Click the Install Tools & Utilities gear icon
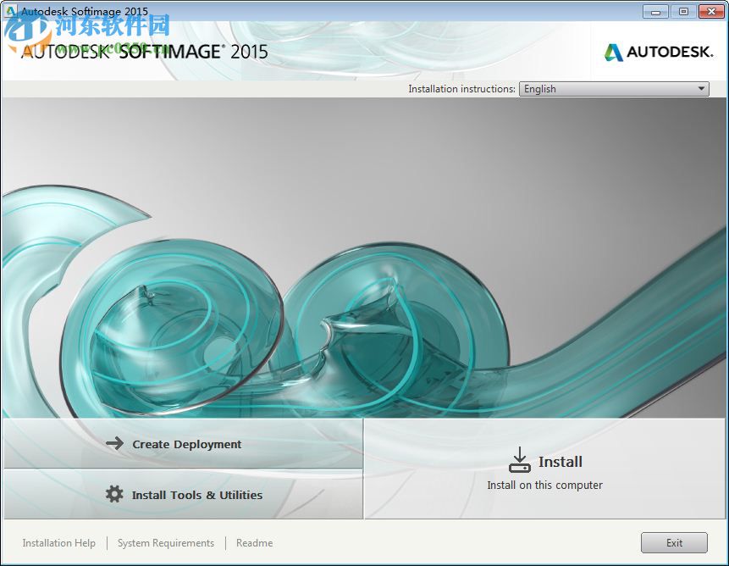This screenshot has width=729, height=566. (x=115, y=495)
